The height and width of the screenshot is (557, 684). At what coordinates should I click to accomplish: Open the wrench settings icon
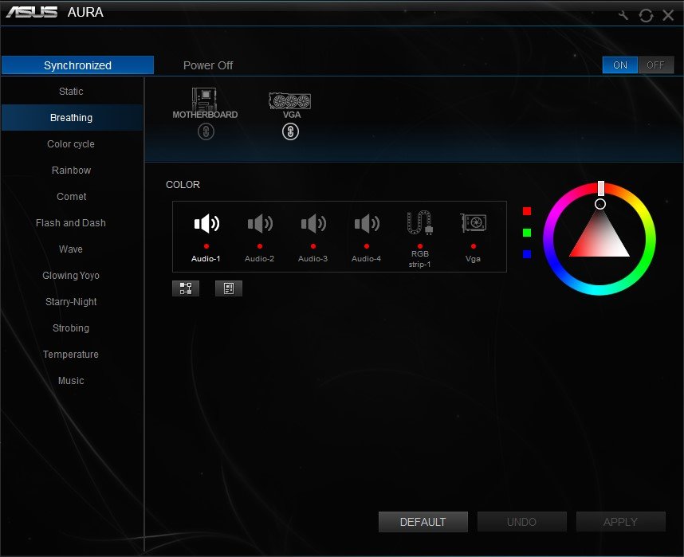point(623,15)
